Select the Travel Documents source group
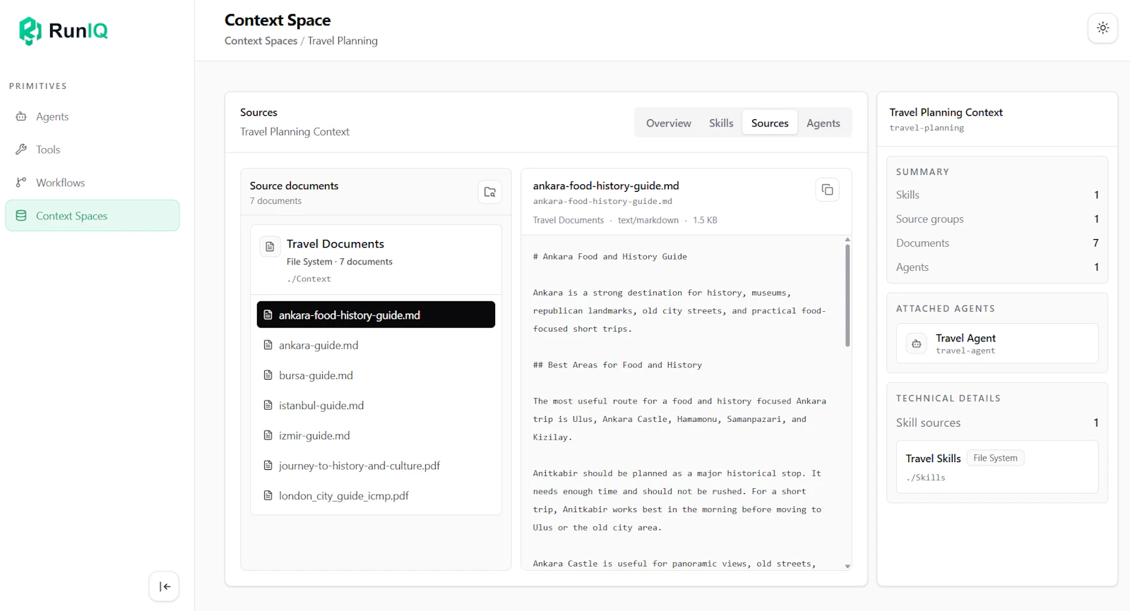Screen dimensions: 1130x611 376,260
